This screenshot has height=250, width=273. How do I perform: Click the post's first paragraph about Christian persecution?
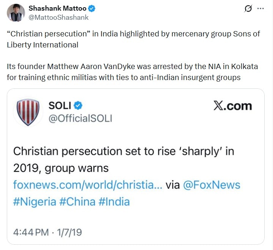133,39
